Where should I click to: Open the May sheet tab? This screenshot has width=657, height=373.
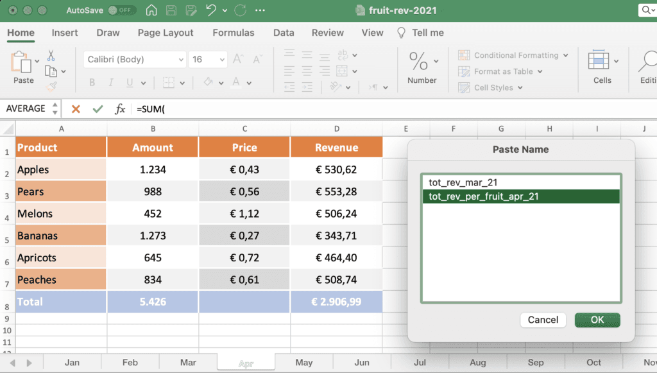click(303, 362)
